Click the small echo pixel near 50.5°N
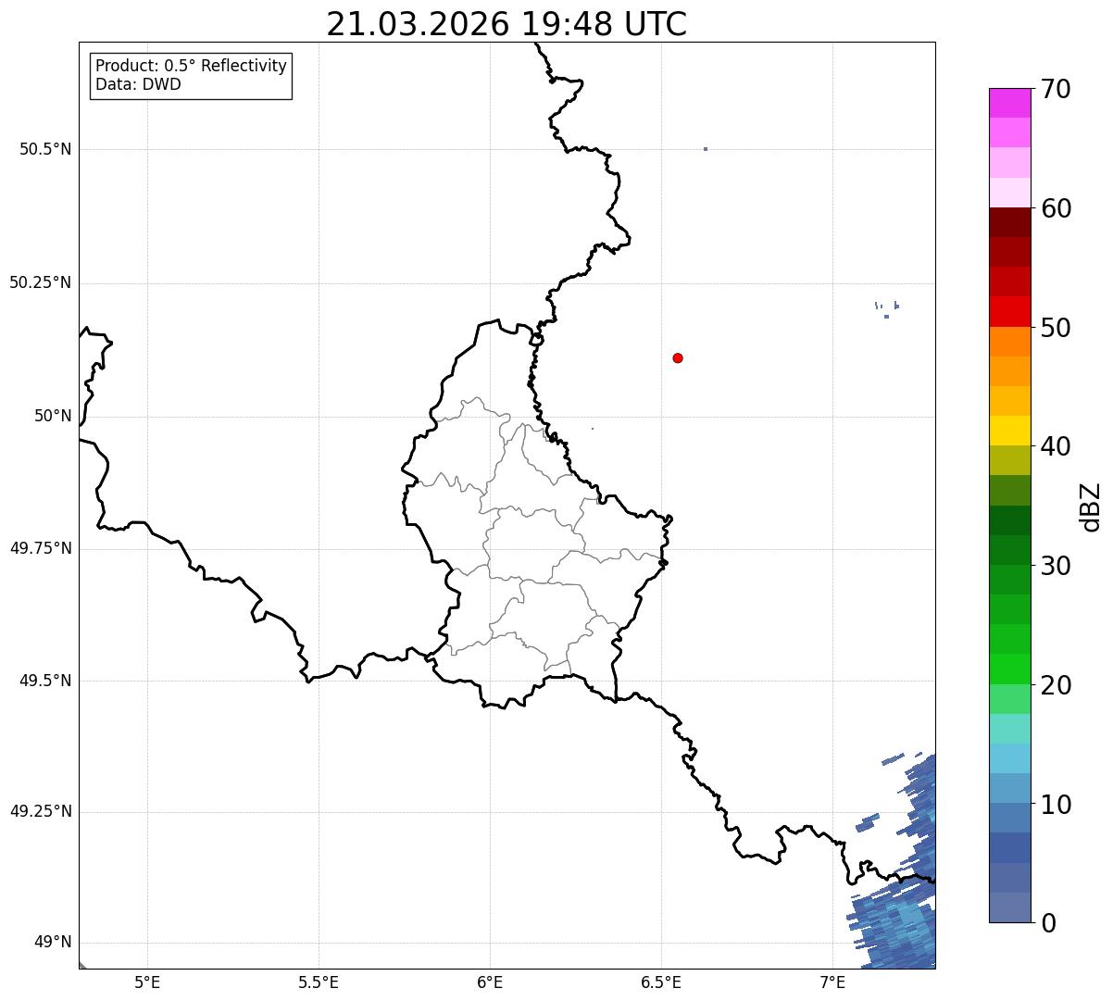This screenshot has height=1001, width=1113. click(706, 149)
